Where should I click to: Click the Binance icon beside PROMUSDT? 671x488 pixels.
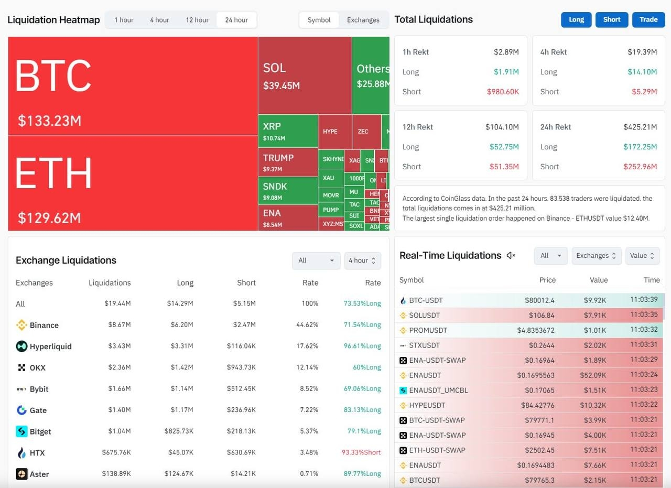(x=403, y=330)
